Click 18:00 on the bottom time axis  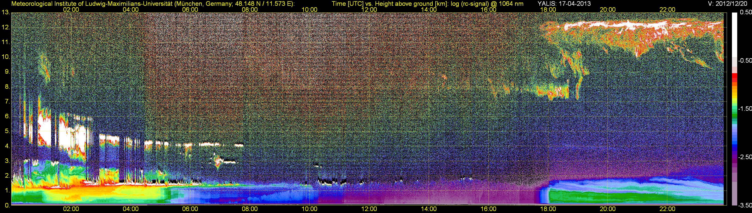[x=548, y=209]
